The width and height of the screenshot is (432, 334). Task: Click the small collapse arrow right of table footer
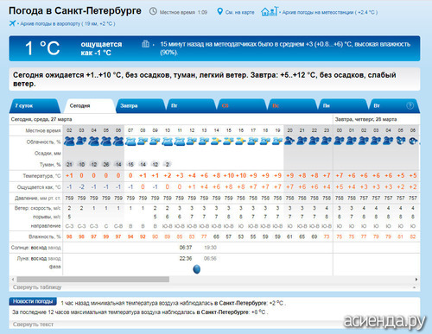tap(414, 287)
